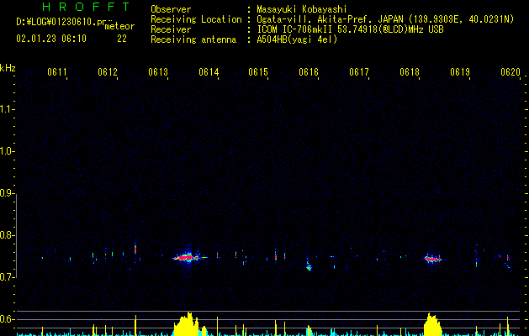Click time marker 0614
Image resolution: width=529 pixels, height=336 pixels.
209,72
